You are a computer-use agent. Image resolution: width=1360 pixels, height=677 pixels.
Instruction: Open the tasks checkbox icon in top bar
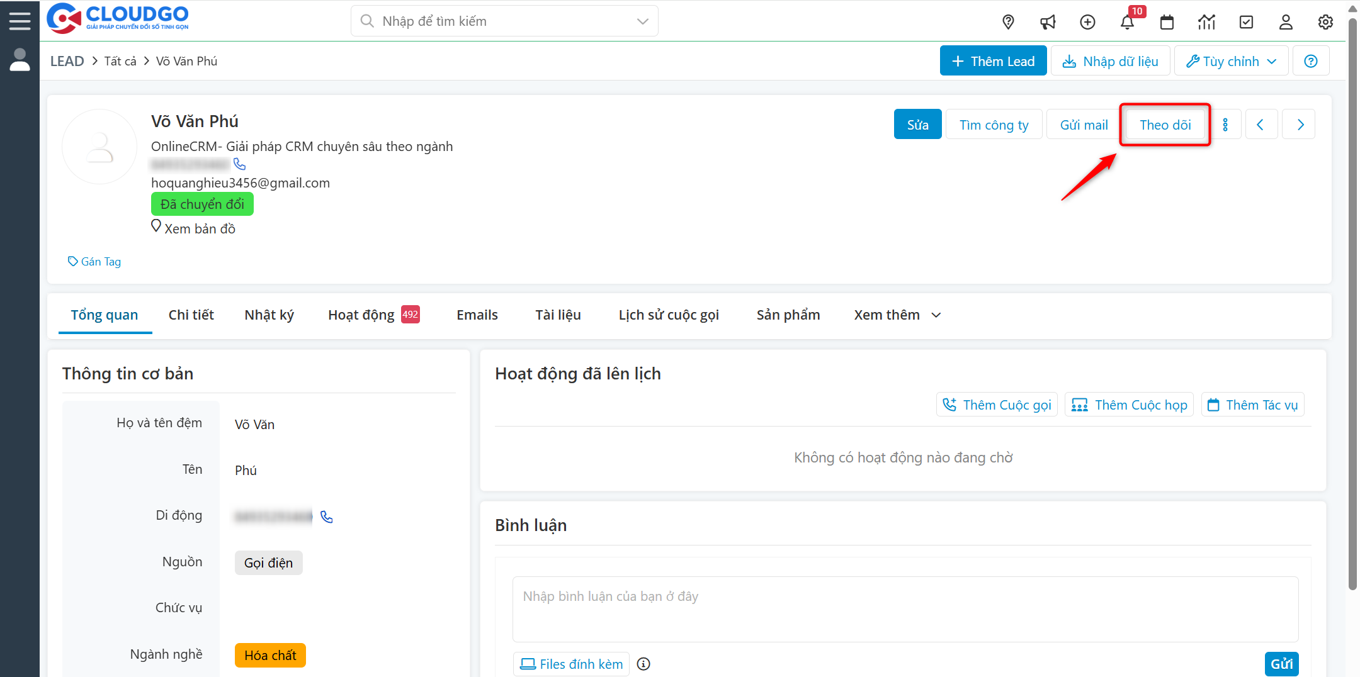(x=1246, y=22)
